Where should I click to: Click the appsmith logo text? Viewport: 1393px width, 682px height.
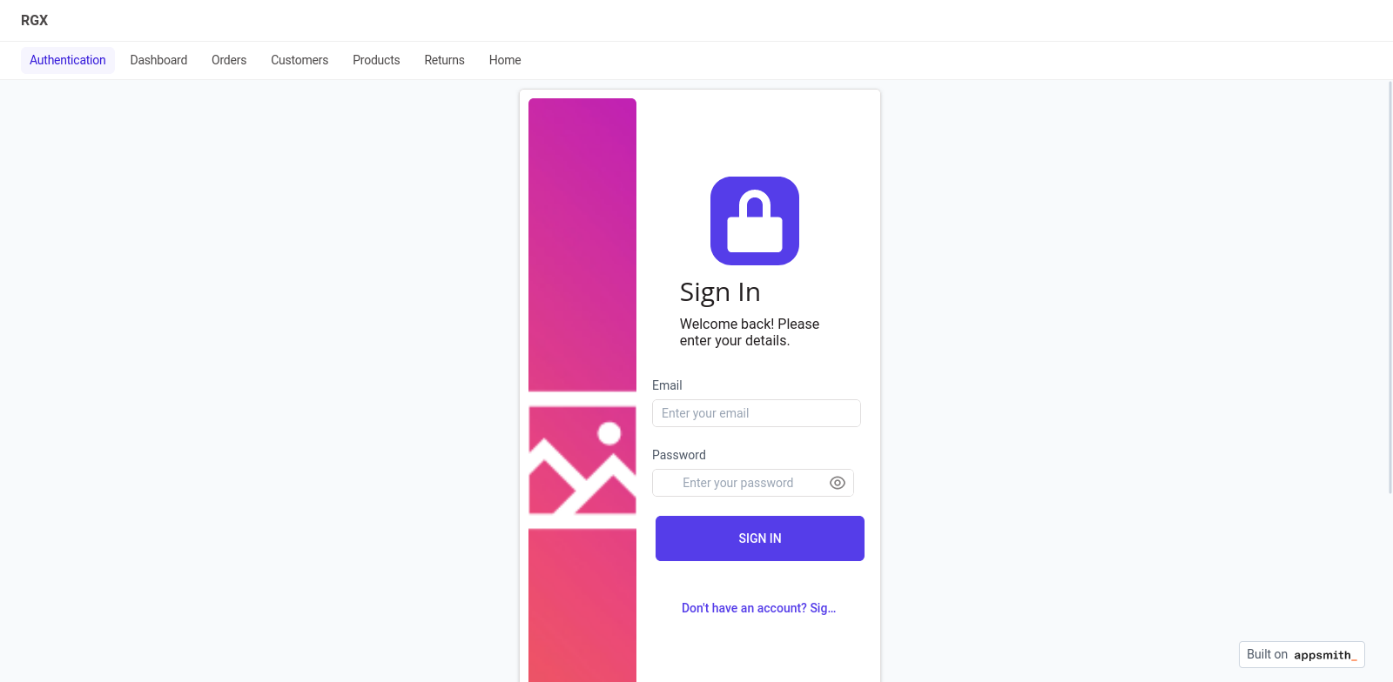[x=1325, y=655]
